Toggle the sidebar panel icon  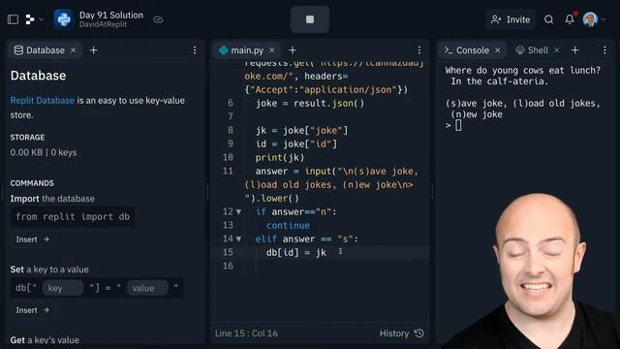tap(13, 19)
